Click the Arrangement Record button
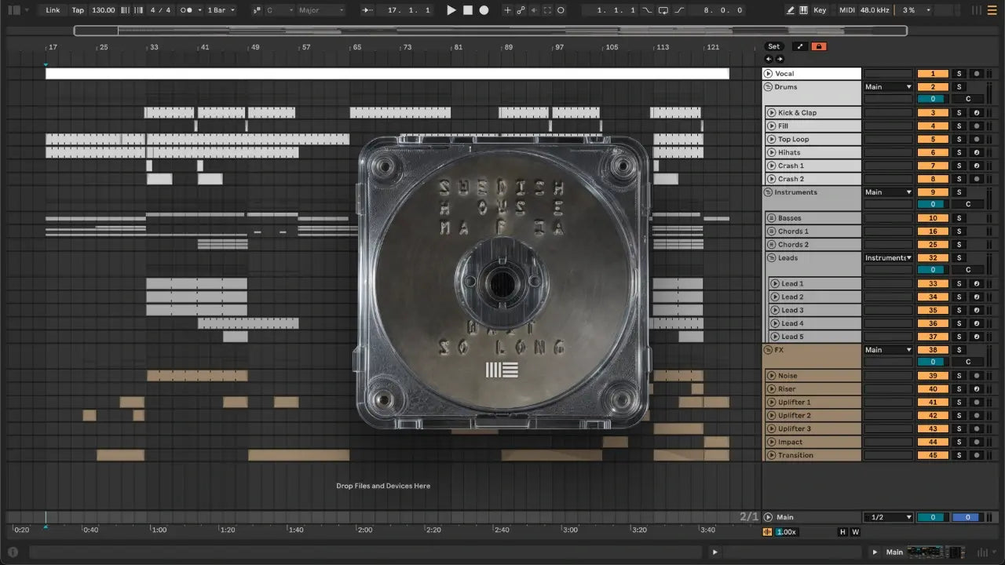The height and width of the screenshot is (565, 1005). (x=484, y=10)
